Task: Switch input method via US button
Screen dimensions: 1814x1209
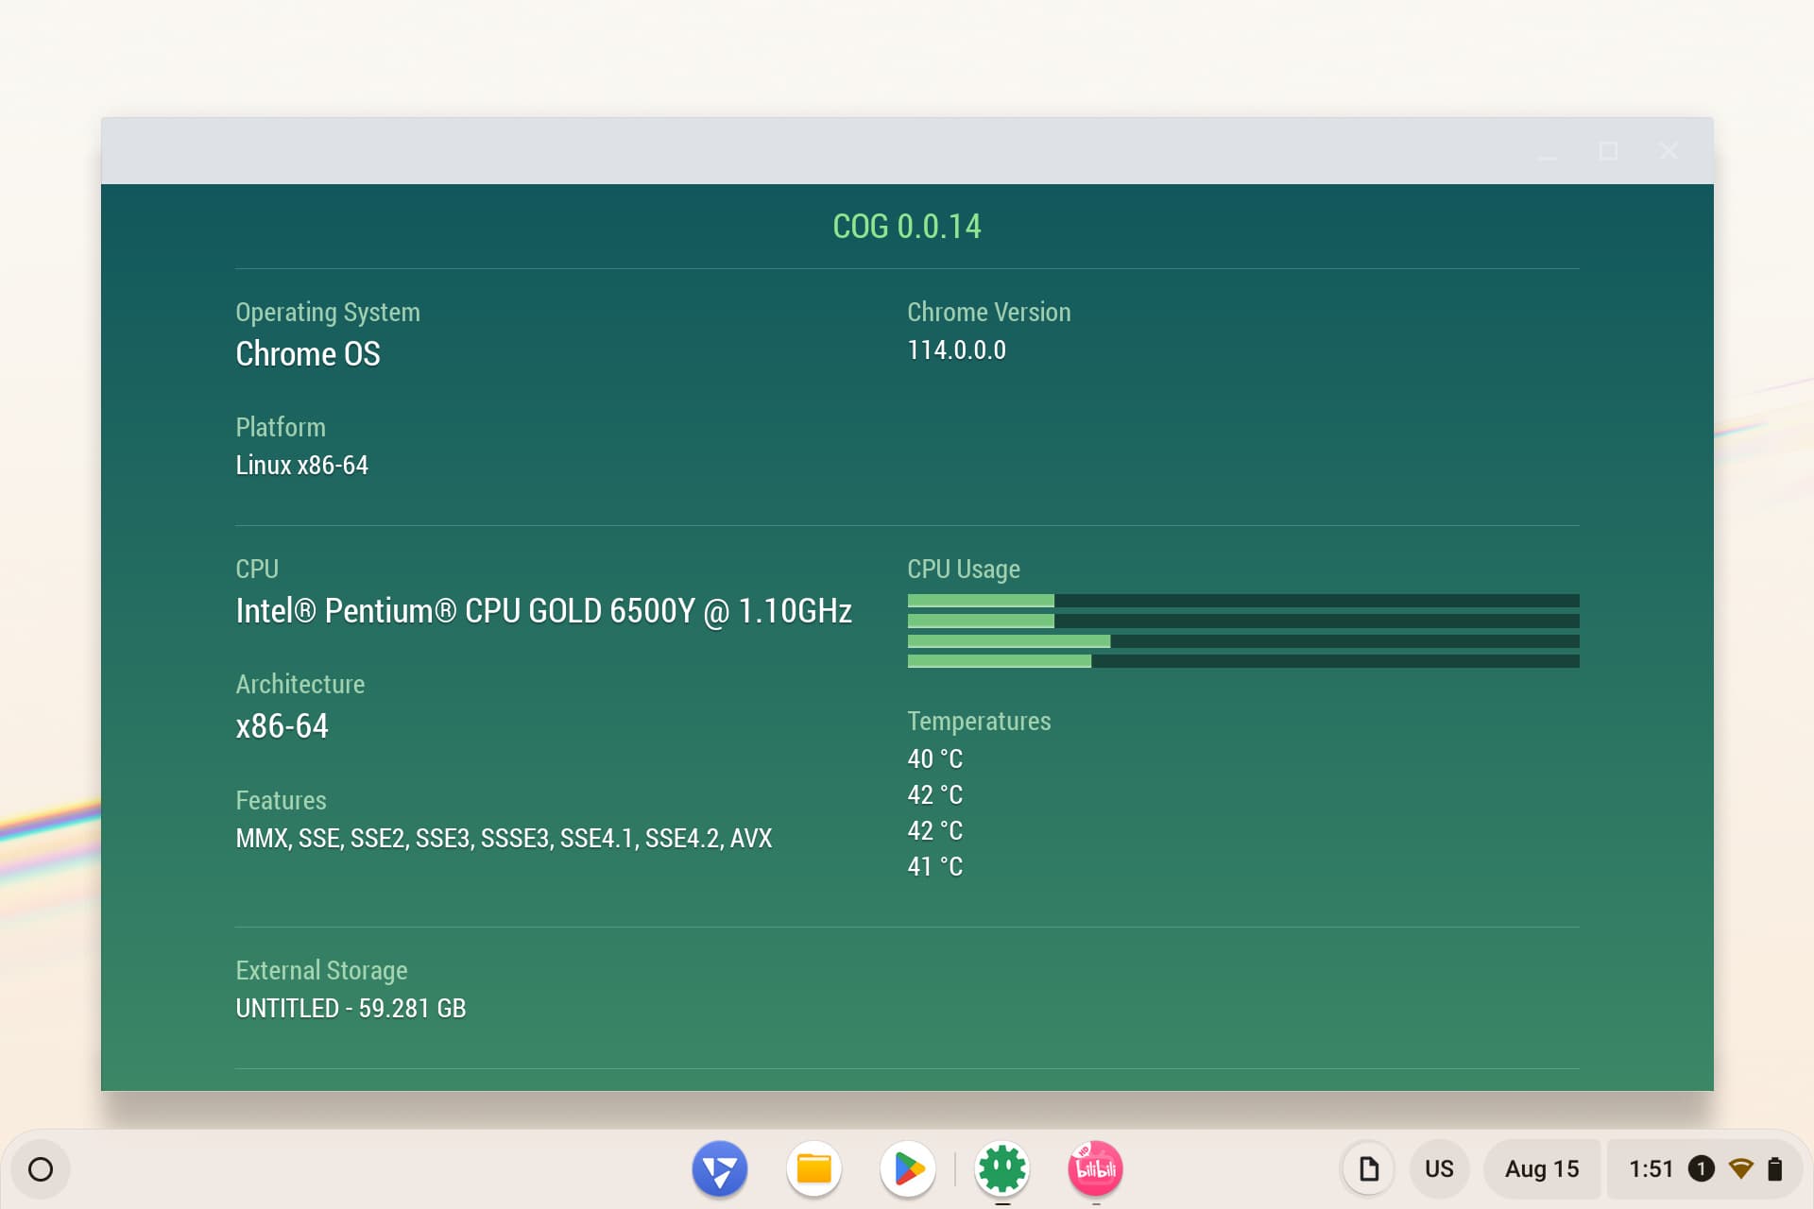Action: (x=1439, y=1169)
